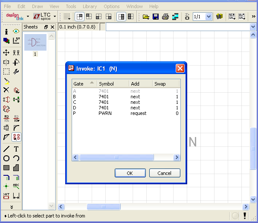The image size is (258, 223).
Task: Click the Invoke list horizontal scrollbar thumb
Action: coord(116,157)
